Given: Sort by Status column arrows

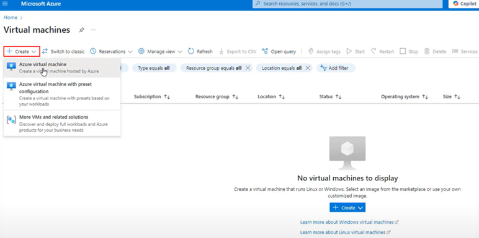Looking at the screenshot, I should [x=338, y=97].
